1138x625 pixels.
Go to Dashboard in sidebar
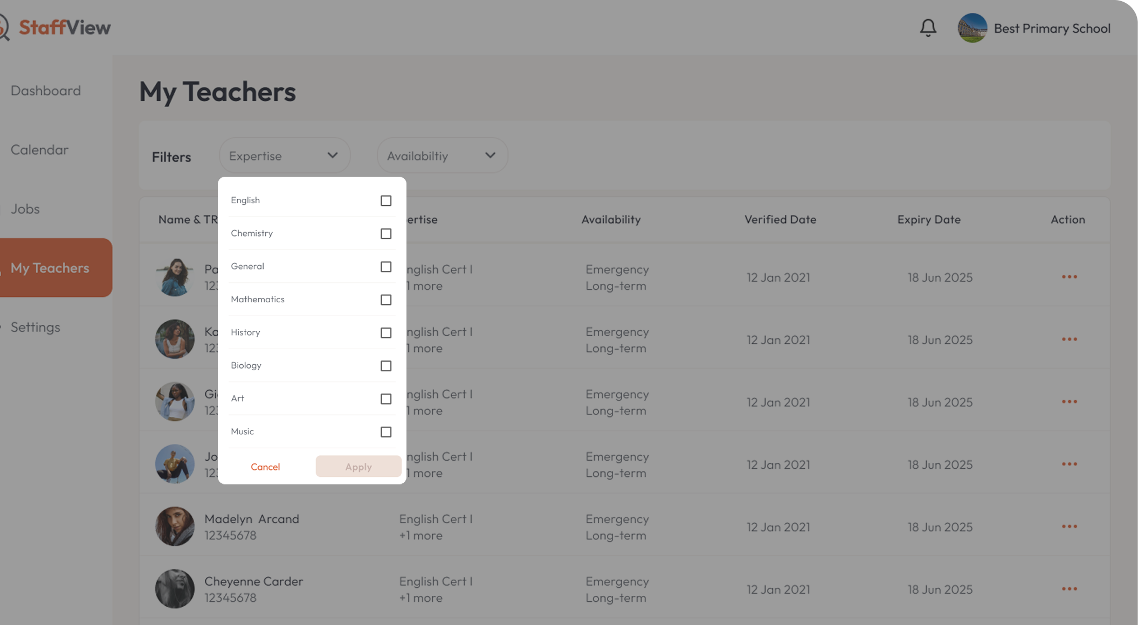[46, 91]
